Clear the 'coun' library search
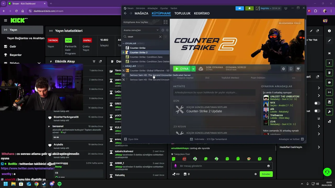The image size is (335, 188). coord(160,37)
